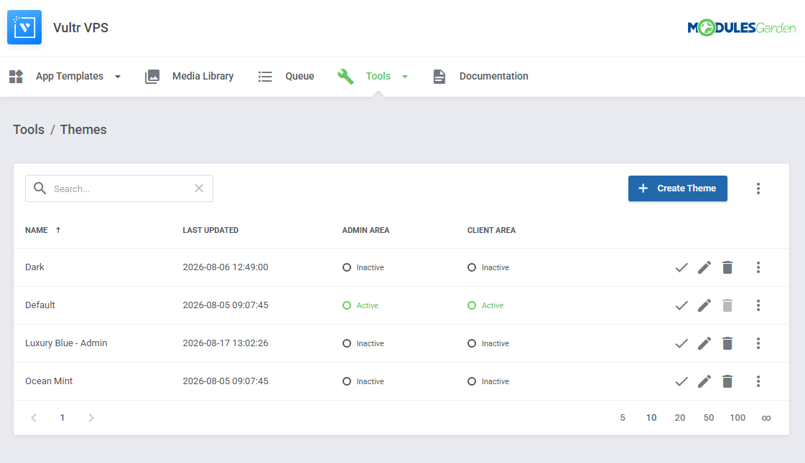Expand the Tools dropdown arrow
The width and height of the screenshot is (805, 463).
pyautogui.click(x=404, y=77)
